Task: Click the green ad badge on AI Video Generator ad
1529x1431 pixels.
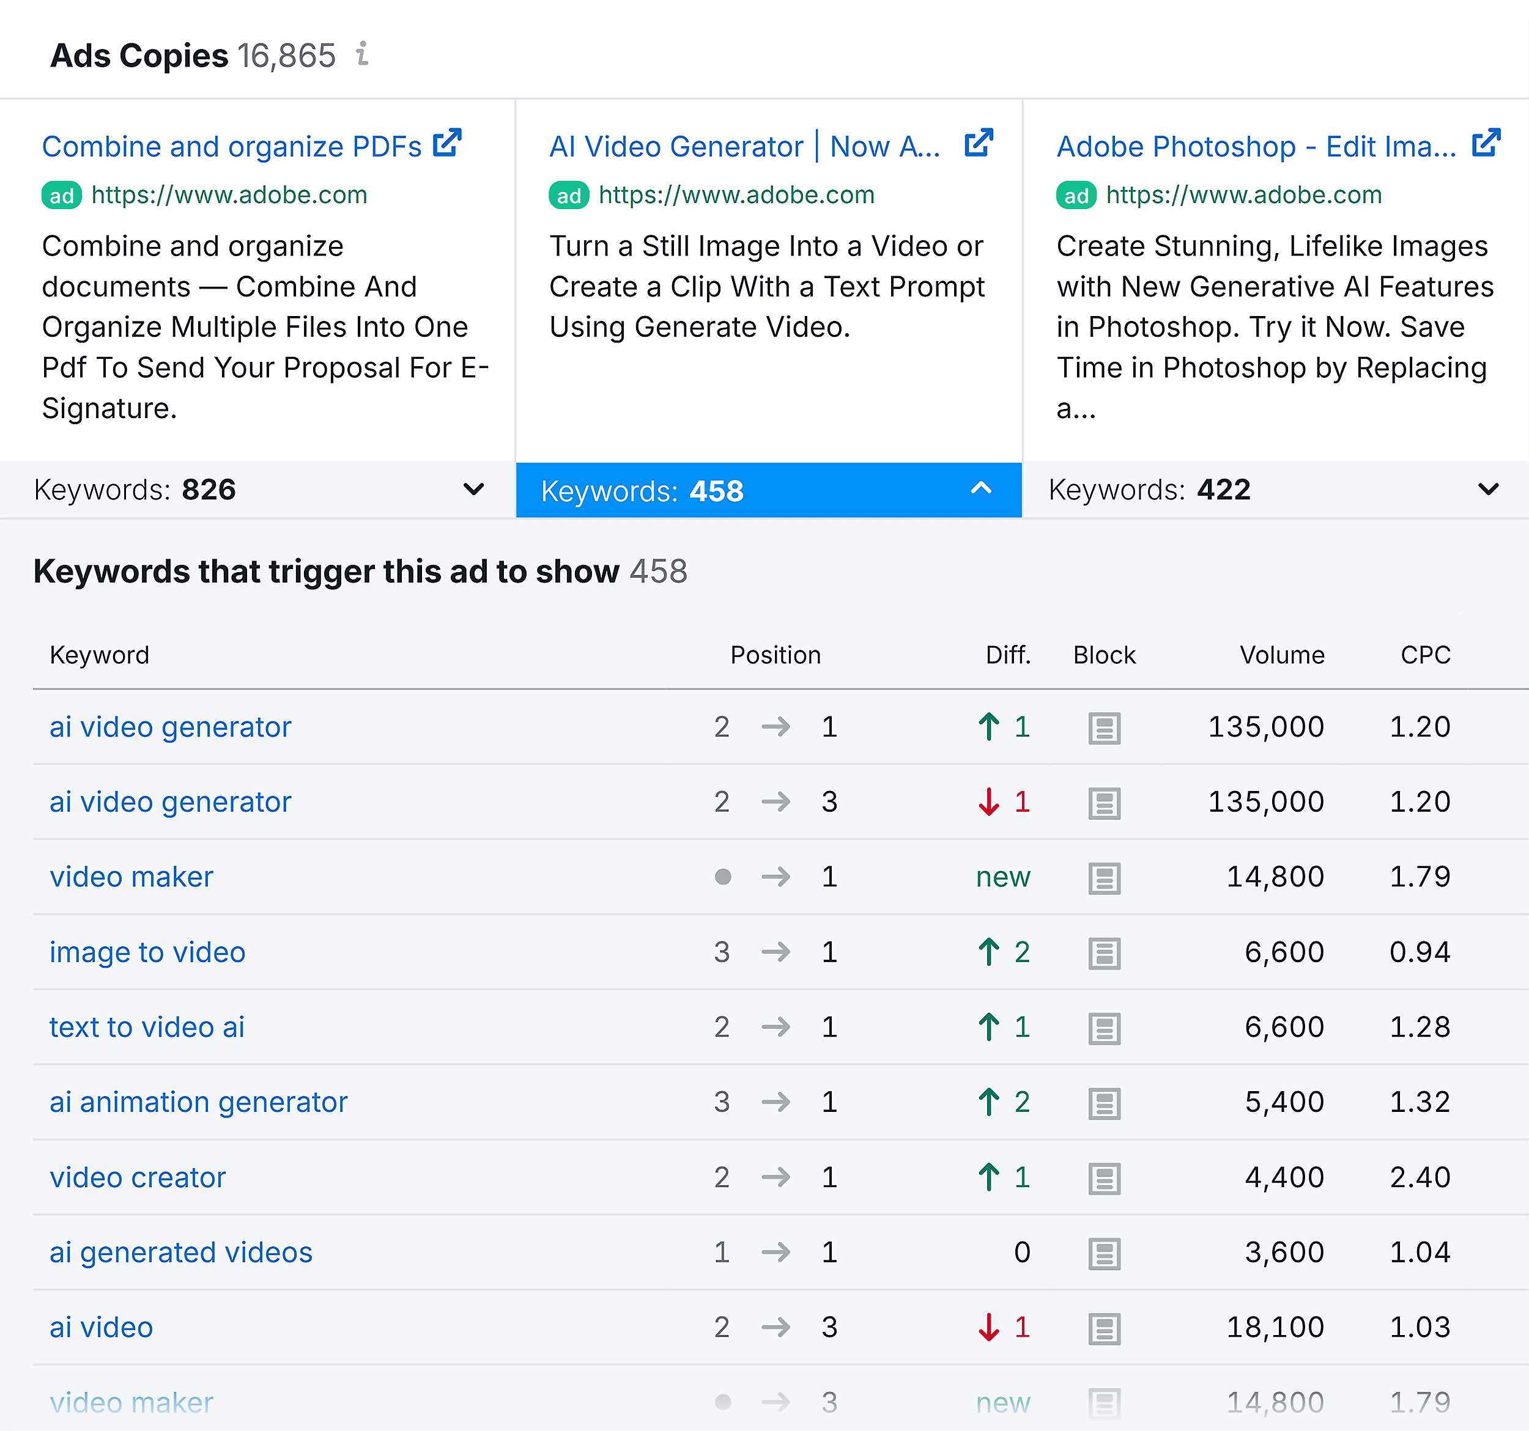Action: pos(569,194)
